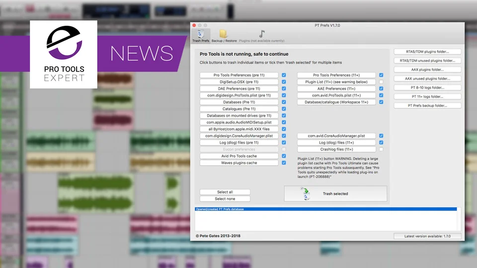Screen dimensions: 477x268
Task: Click the trash icon inside Trash selected
Action: click(306, 194)
